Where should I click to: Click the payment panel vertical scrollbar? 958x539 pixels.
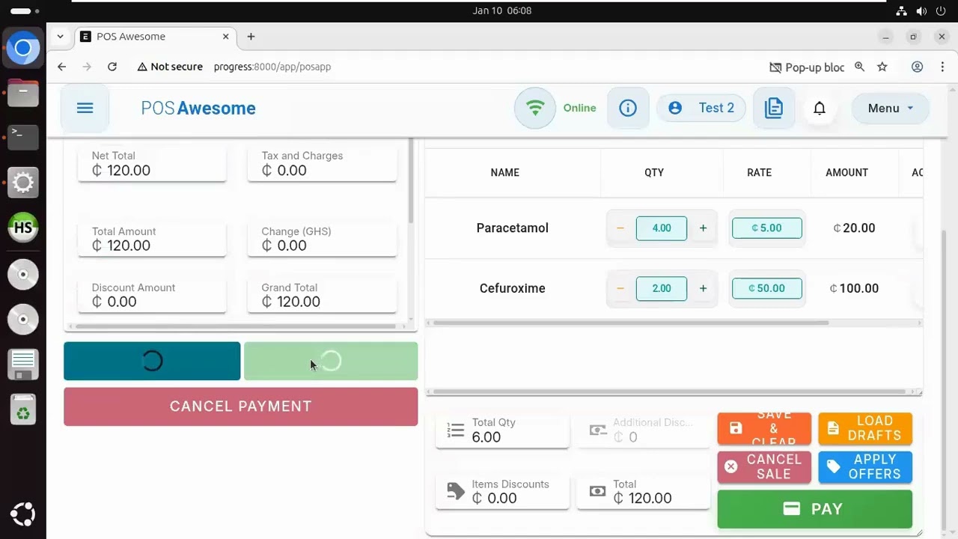pyautogui.click(x=410, y=181)
